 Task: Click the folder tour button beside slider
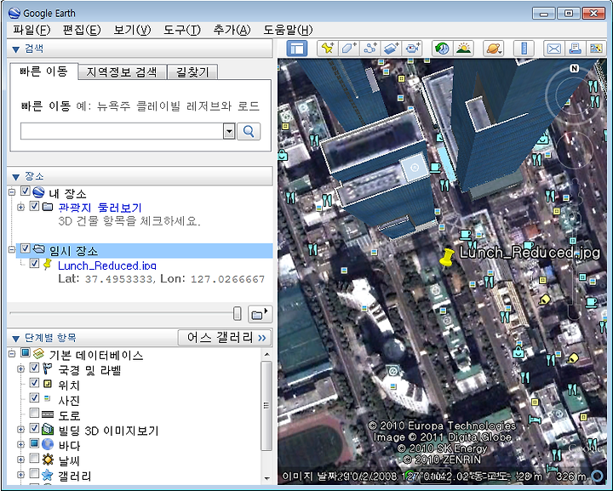[x=260, y=314]
